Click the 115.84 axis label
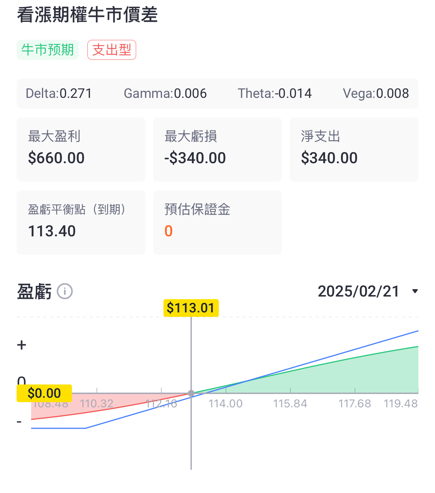This screenshot has width=435, height=493. click(x=290, y=404)
